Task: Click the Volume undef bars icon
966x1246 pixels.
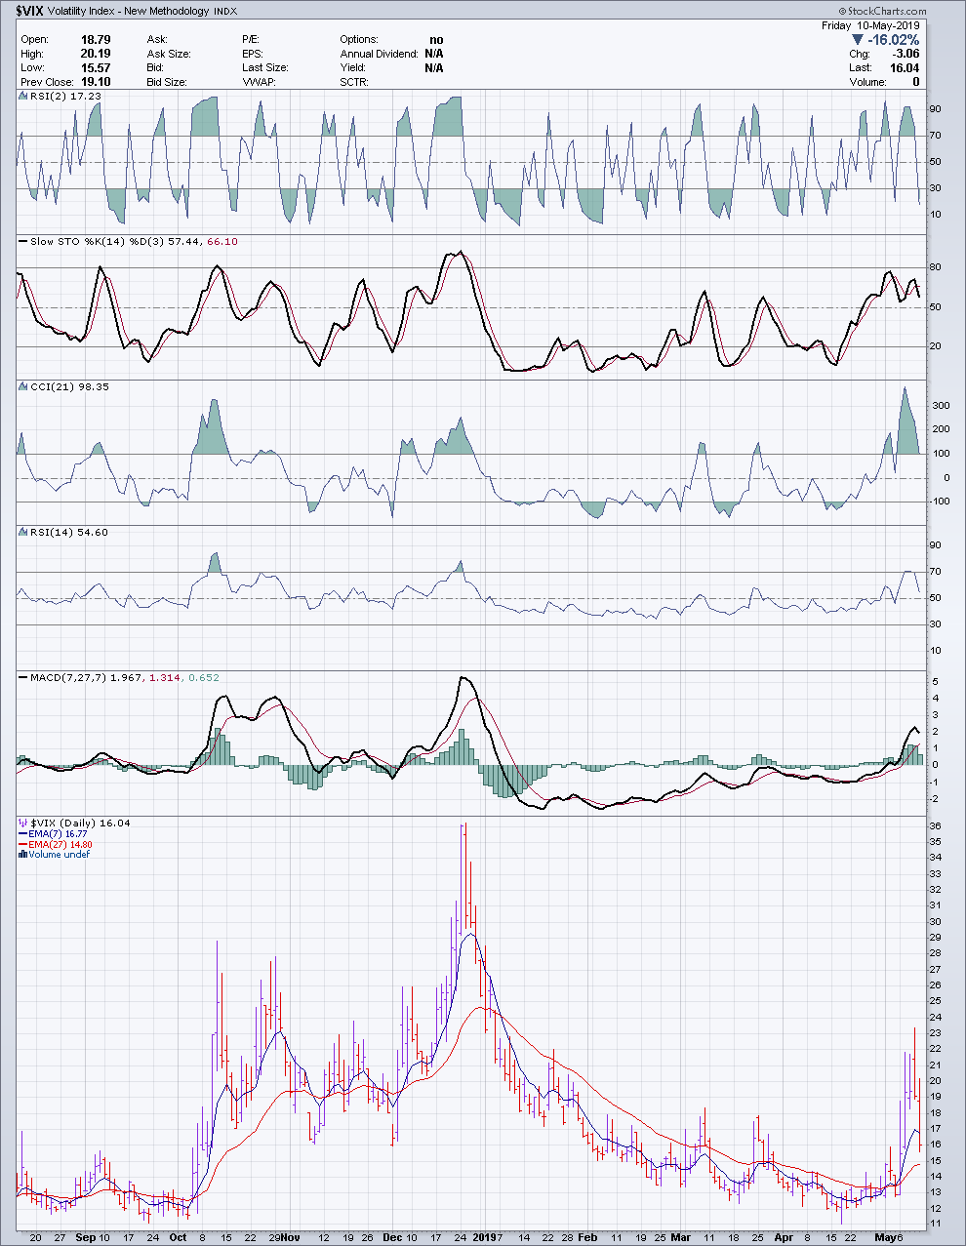Action: (22, 855)
